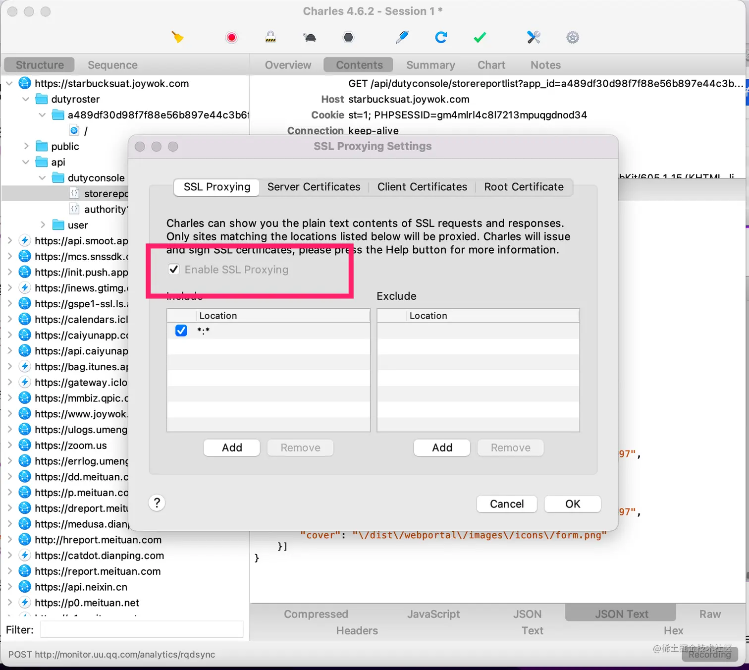Open the Root Certificate tab
The height and width of the screenshot is (670, 749).
(524, 187)
